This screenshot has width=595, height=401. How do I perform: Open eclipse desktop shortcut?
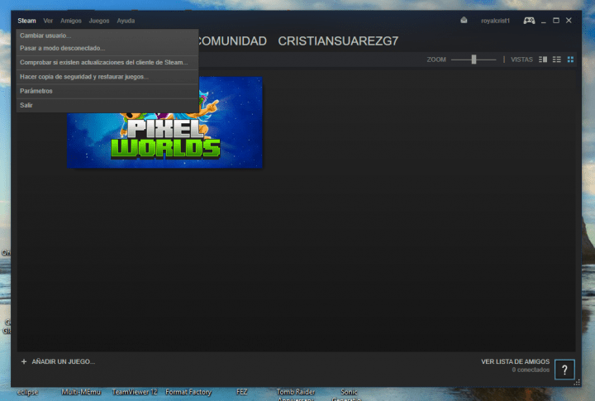tap(28, 392)
